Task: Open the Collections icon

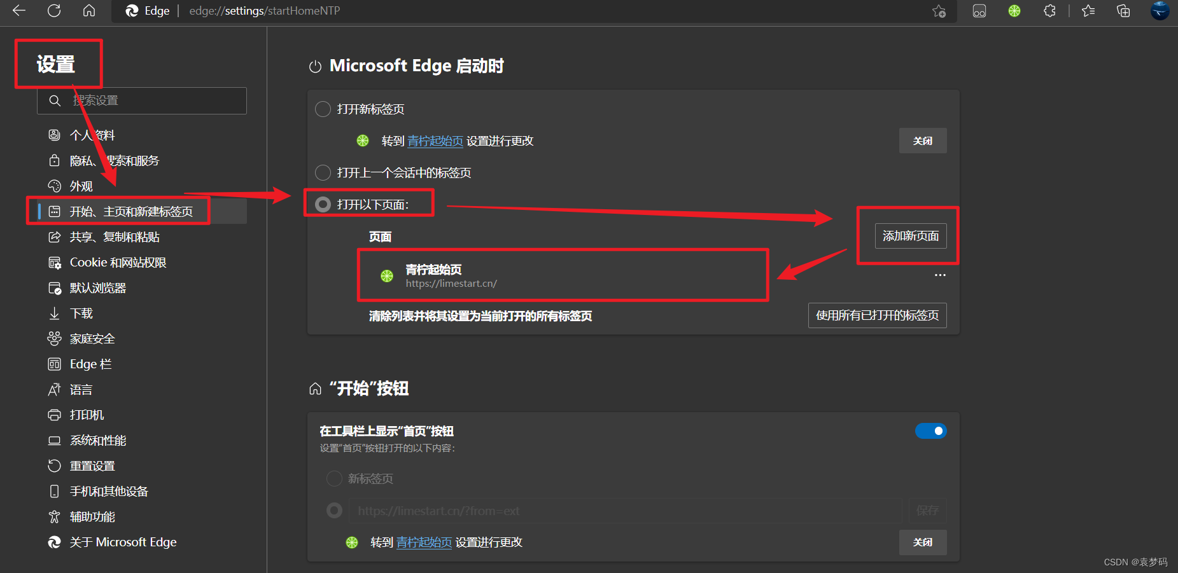Action: (1123, 11)
